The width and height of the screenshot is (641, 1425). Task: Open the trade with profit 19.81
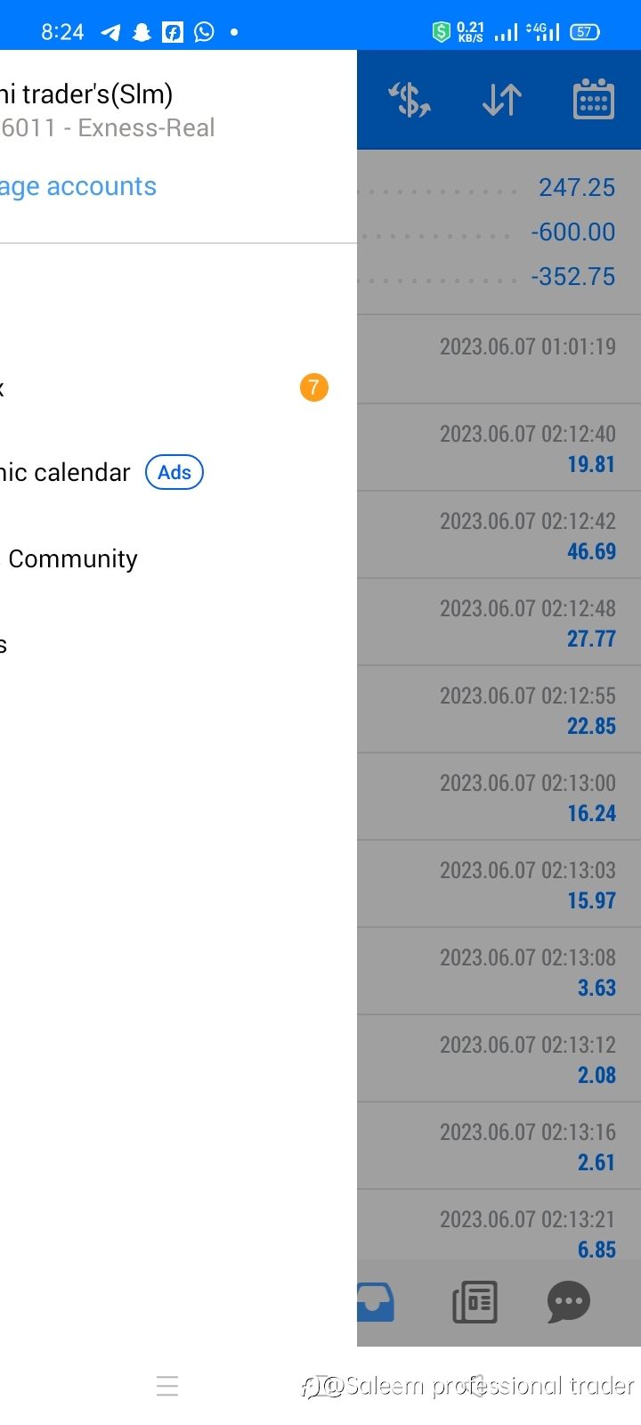click(499, 448)
